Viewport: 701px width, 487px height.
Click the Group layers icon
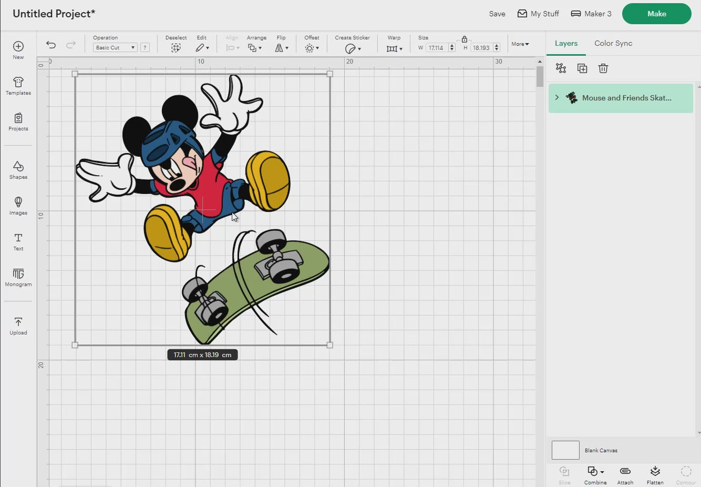(x=561, y=68)
